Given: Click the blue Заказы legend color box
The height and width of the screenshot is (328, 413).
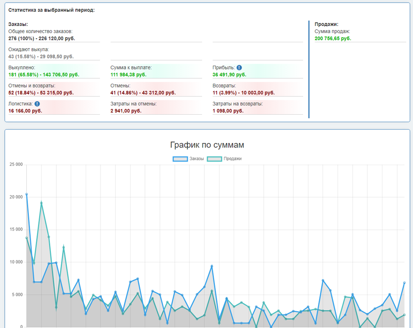Looking at the screenshot, I should coord(180,159).
